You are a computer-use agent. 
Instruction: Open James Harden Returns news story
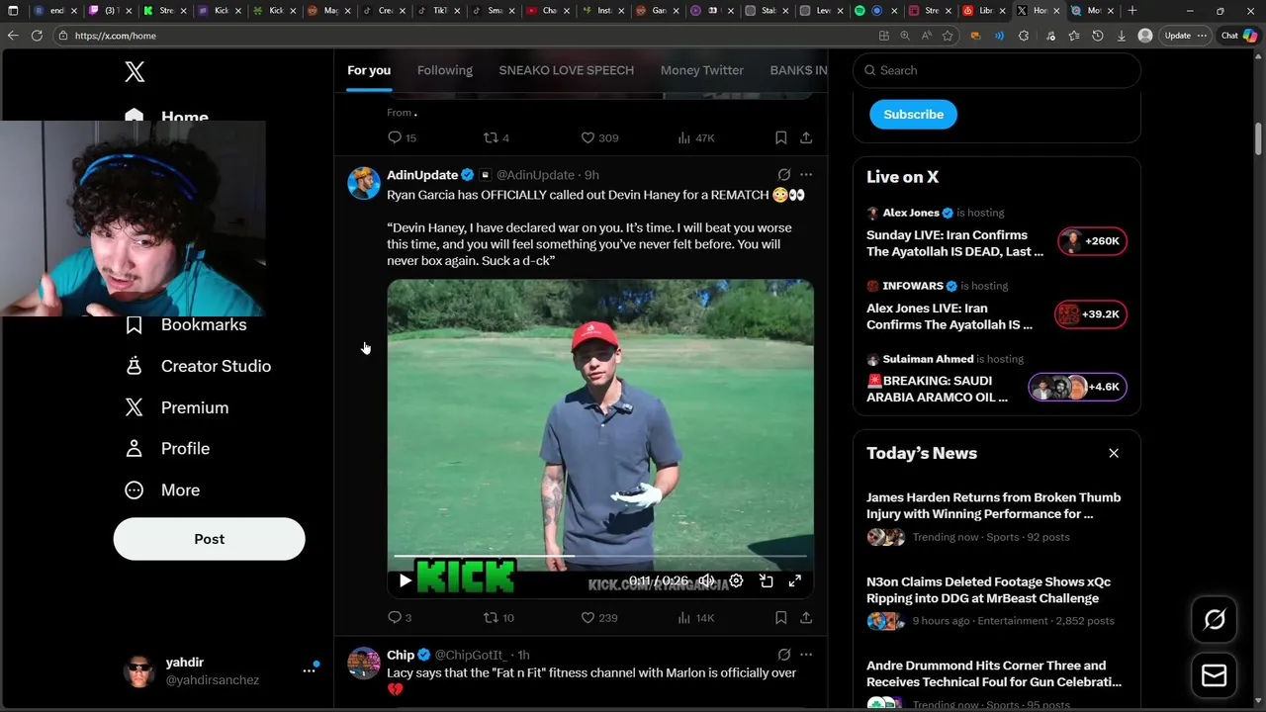point(997,517)
